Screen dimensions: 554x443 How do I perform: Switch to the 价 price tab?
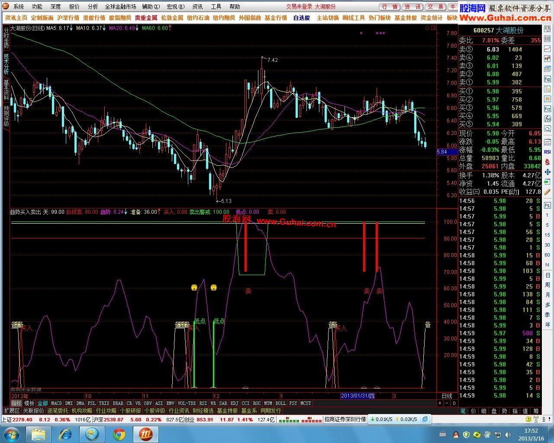coord(473,411)
